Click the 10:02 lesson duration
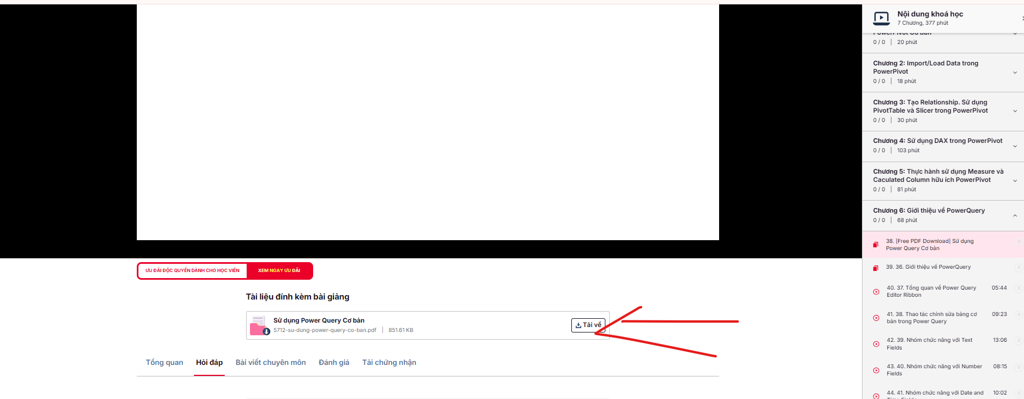The width and height of the screenshot is (1024, 399). pyautogui.click(x=1000, y=393)
